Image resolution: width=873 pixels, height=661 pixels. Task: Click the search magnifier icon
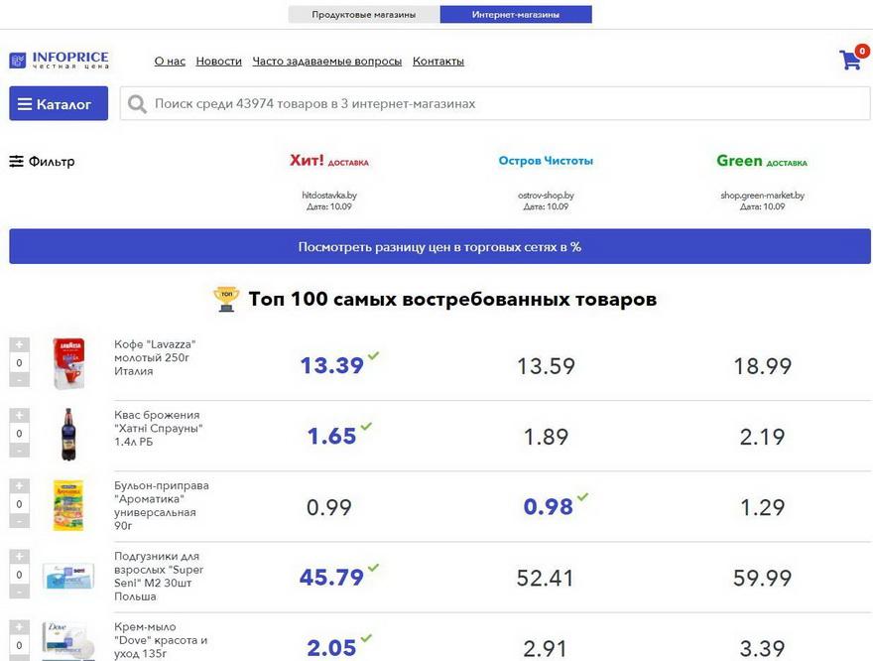pos(137,104)
